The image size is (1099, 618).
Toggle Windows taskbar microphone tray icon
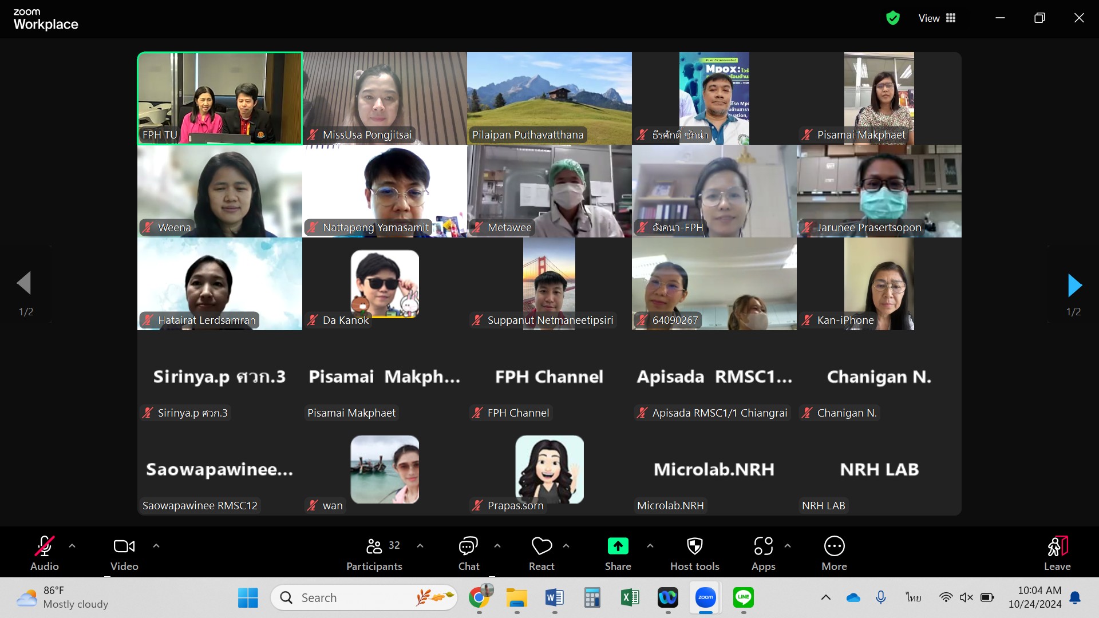pos(881,597)
